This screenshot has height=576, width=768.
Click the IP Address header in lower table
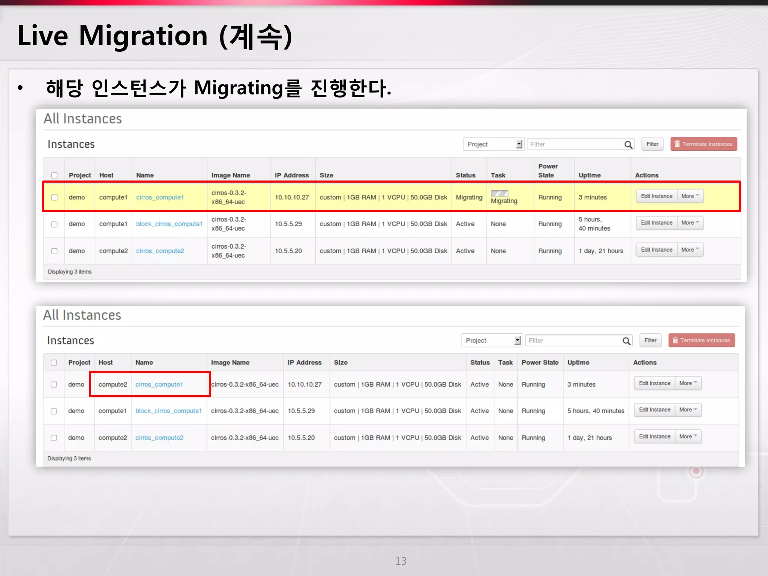click(304, 363)
